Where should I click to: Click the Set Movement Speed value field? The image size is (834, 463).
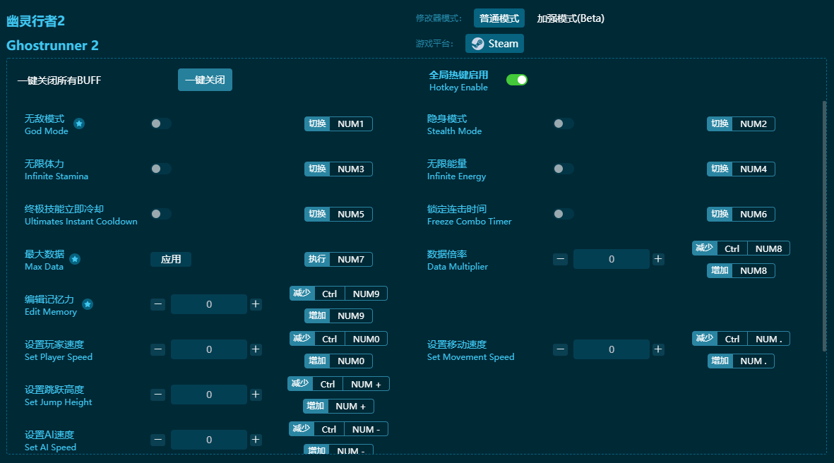tap(611, 349)
